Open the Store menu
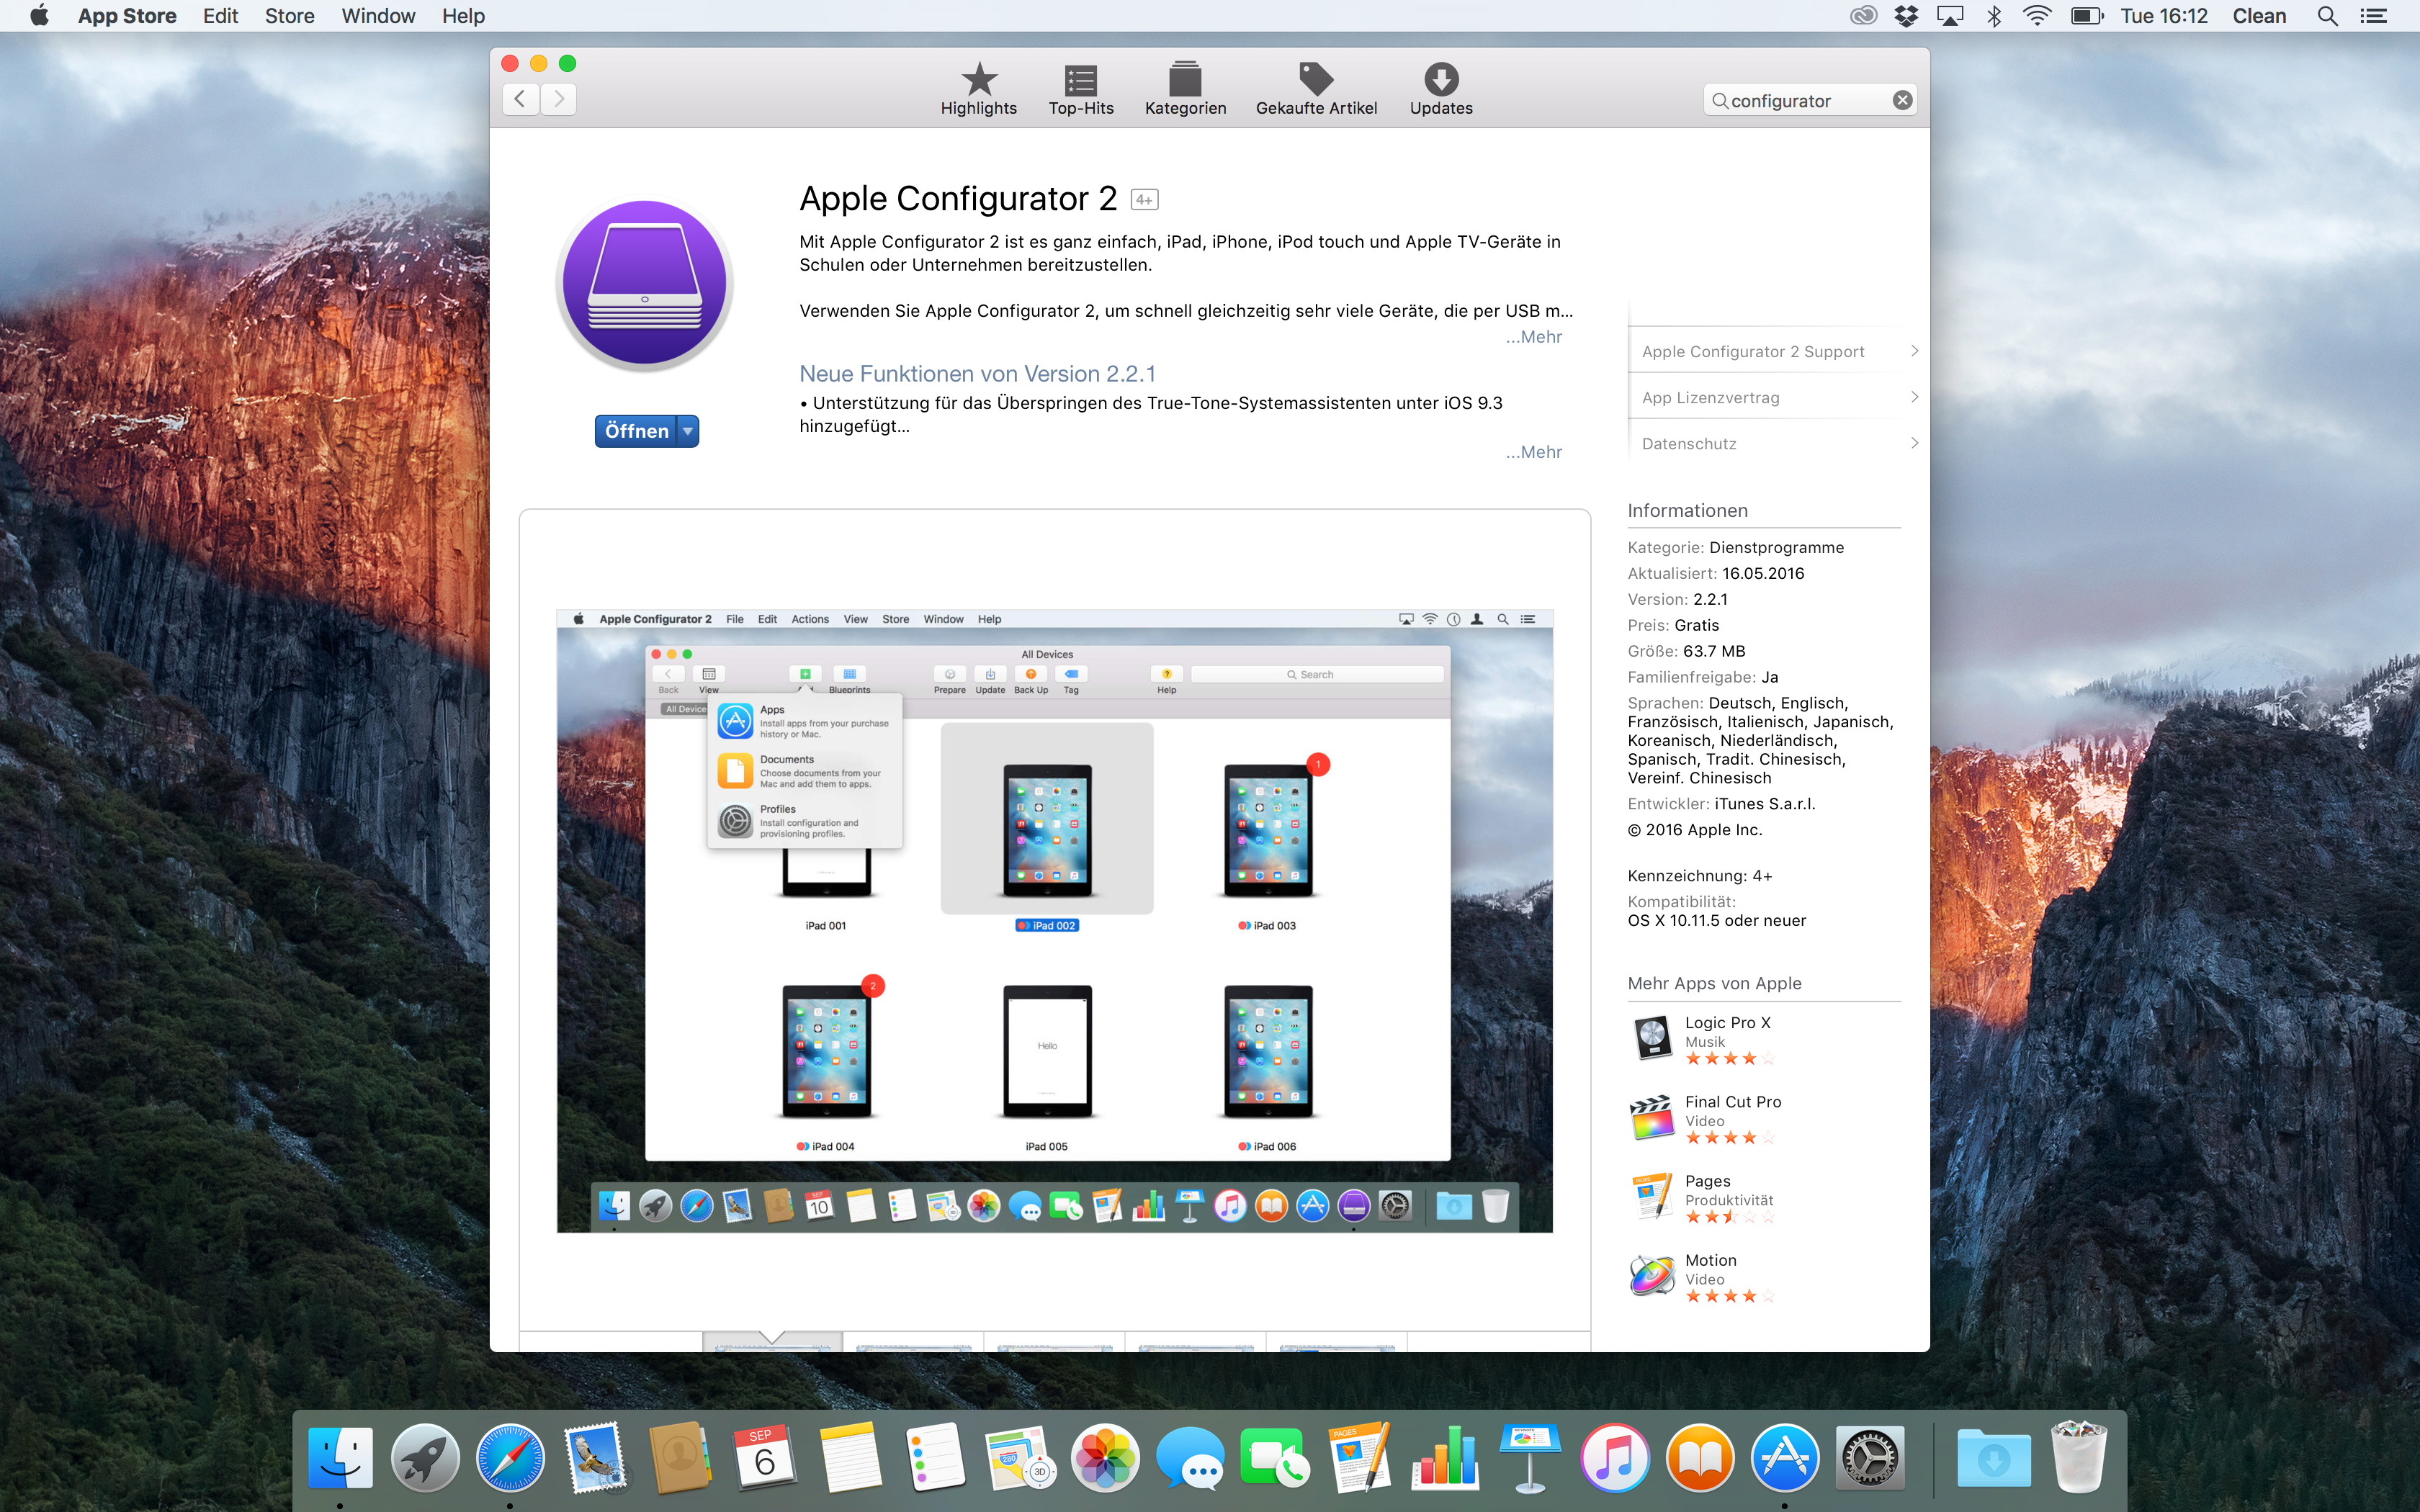The image size is (2420, 1512). (289, 16)
